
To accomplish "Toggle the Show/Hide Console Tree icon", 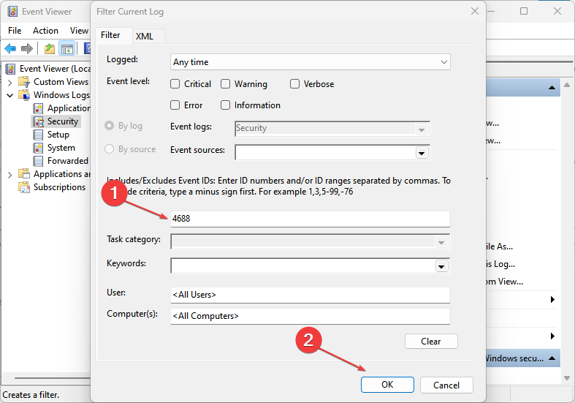I will (66, 48).
